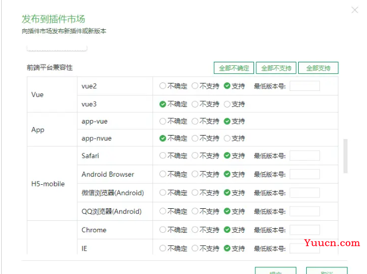Select 不支持 for IE

click(x=195, y=248)
